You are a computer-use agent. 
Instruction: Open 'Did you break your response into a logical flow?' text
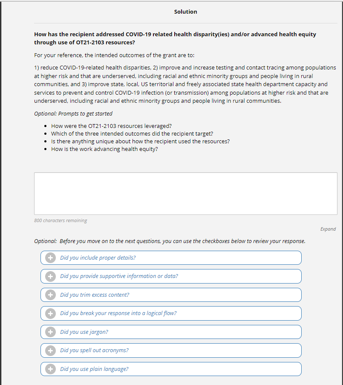(x=118, y=313)
